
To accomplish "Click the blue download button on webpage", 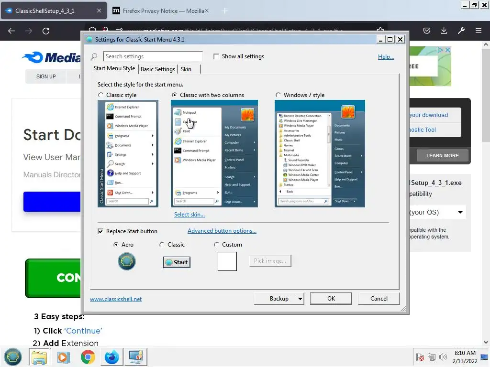I will 52,202.
